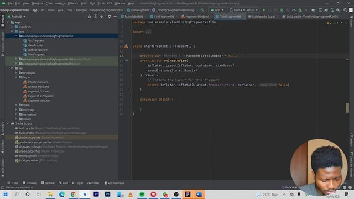Click Collapse All icon in Project panel
The image size is (354, 199).
tap(102, 17)
